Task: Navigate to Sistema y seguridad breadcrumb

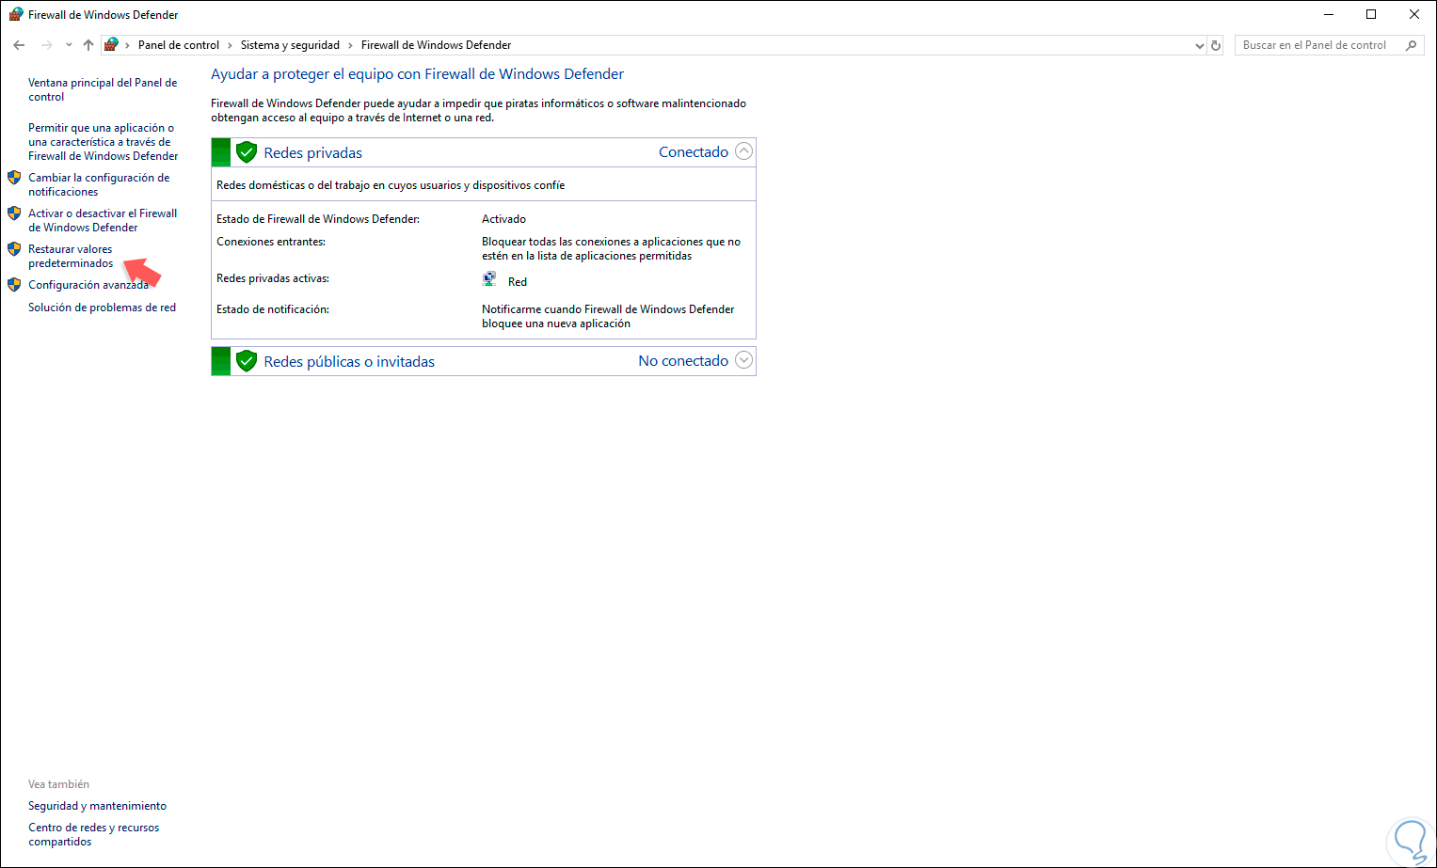Action: [x=290, y=45]
